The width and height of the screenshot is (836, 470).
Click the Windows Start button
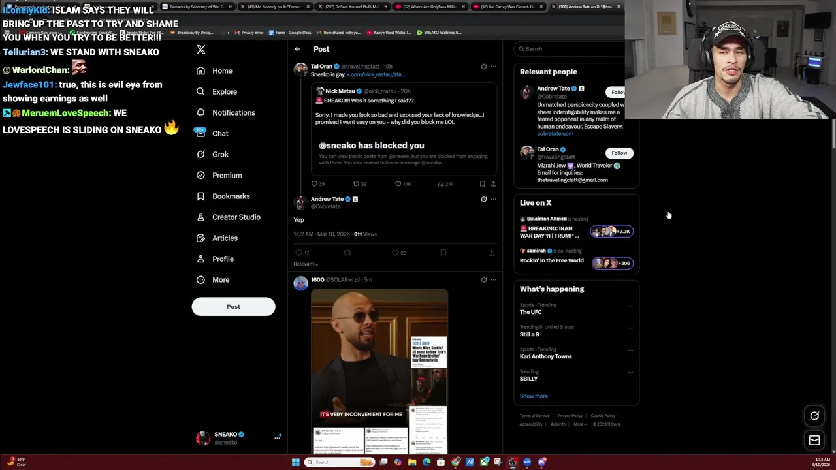coord(296,462)
